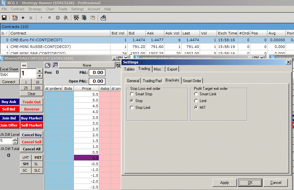Screen dimensions: 294x190
Task: Select the MIT profit target radio button
Action: [x=196, y=108]
